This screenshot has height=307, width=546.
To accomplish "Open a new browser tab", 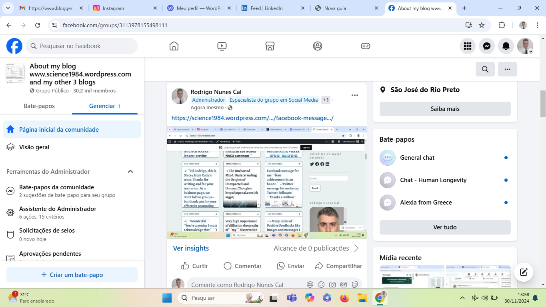I will [x=464, y=8].
